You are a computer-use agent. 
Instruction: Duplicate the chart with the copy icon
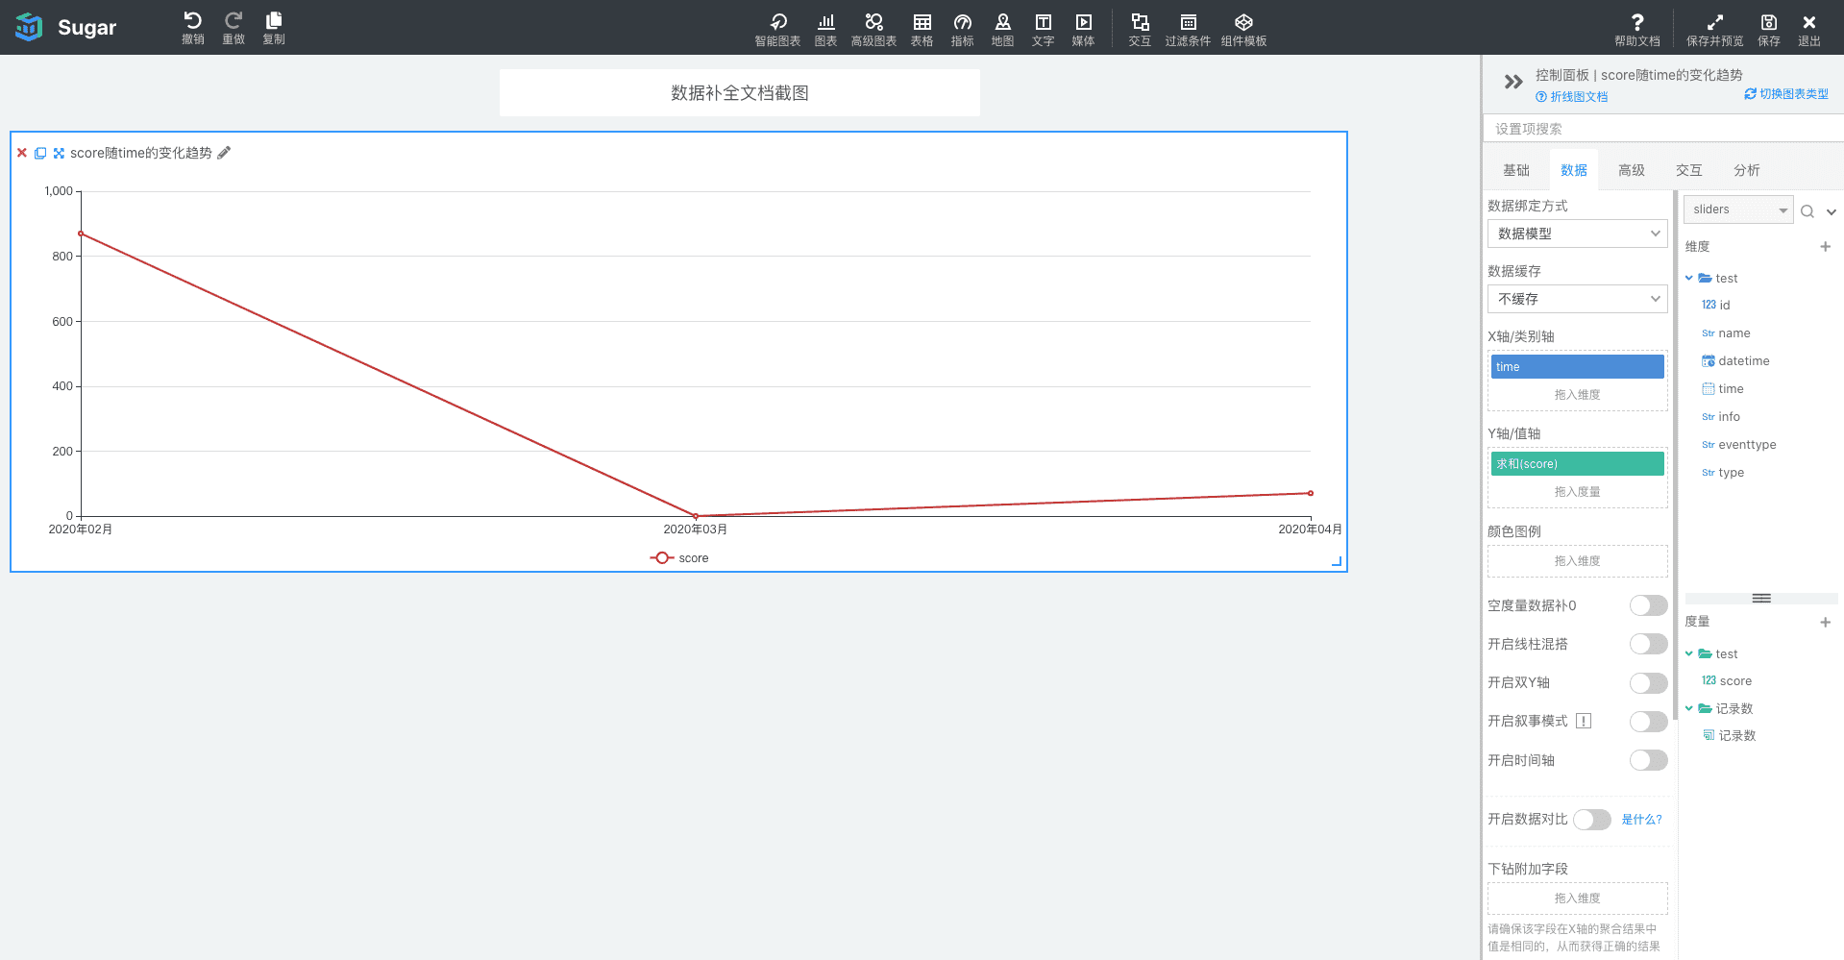coord(40,153)
